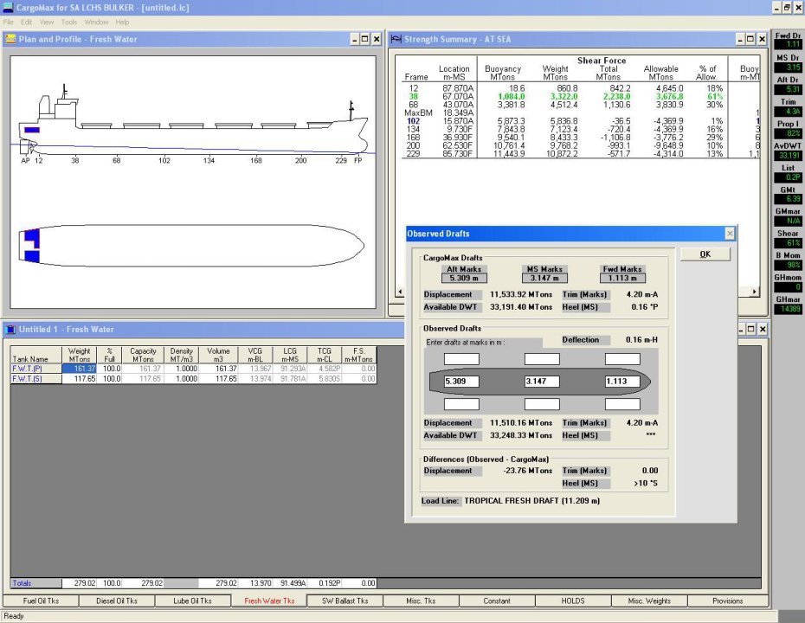The height and width of the screenshot is (623, 805).
Task: Click OK in Observed Drafts dialog
Action: [705, 254]
